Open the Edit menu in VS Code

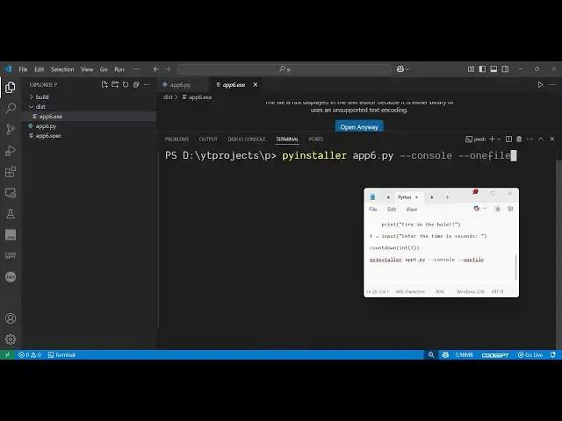click(x=39, y=69)
